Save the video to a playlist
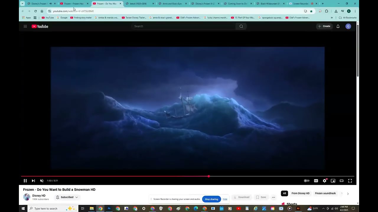The height and width of the screenshot is (212, 378). pos(261,197)
